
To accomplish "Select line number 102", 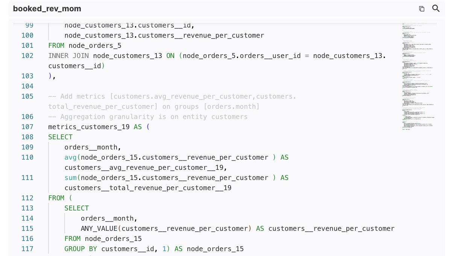I will tap(27, 56).
